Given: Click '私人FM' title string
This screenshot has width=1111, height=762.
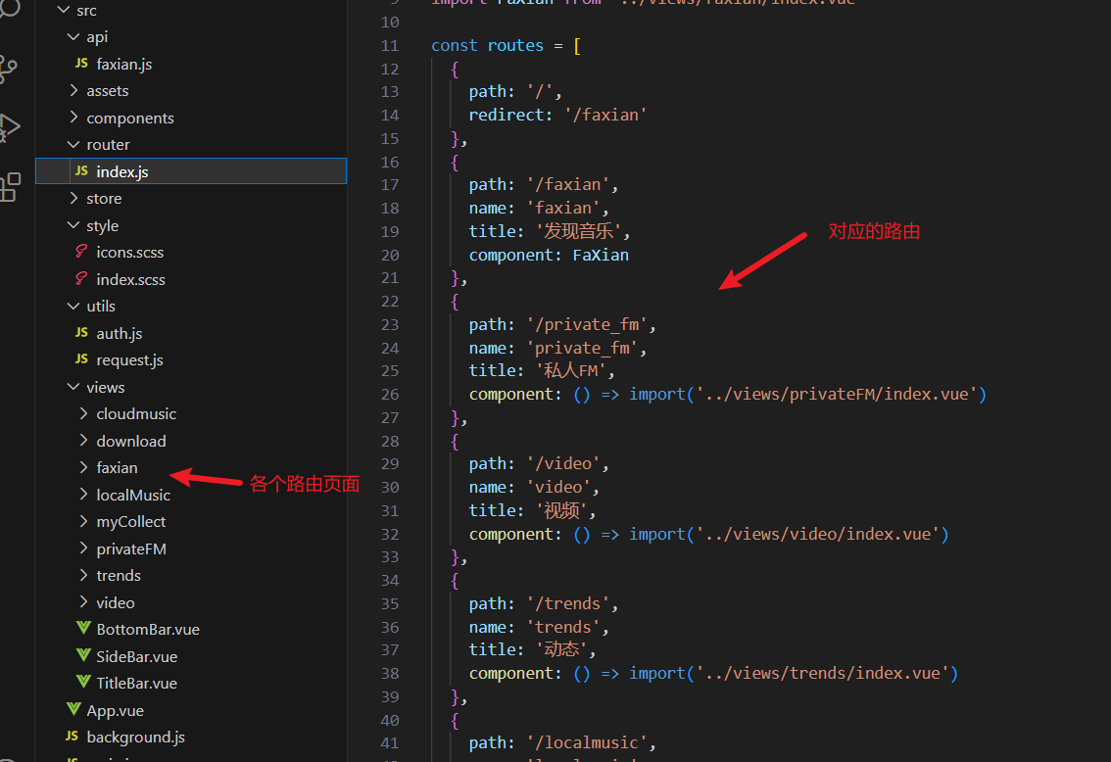Looking at the screenshot, I should pos(571,370).
